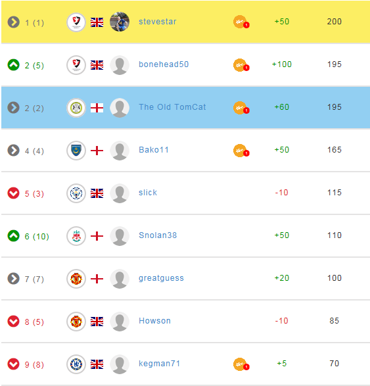Click grey arrow next to rank 7 (7)

coord(14,279)
